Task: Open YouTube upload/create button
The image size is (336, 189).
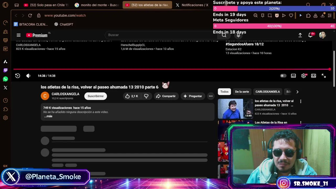Action: [x=300, y=35]
